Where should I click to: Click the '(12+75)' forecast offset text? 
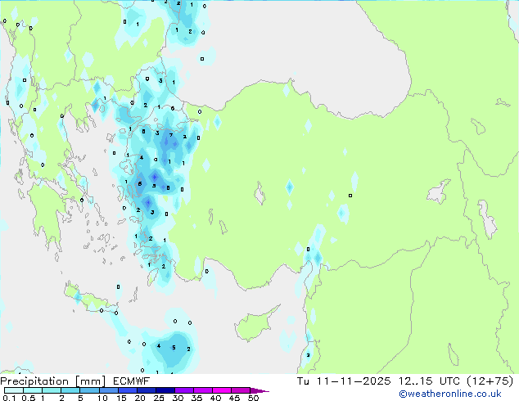(x=490, y=381)
